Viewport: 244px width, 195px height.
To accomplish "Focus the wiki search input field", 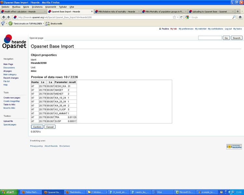I will point(210,38).
